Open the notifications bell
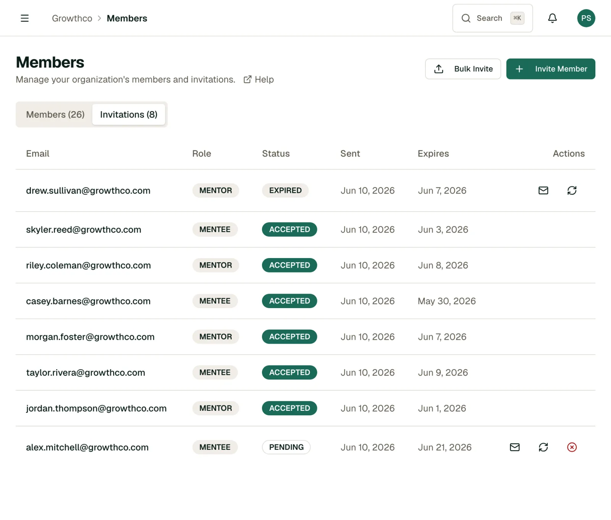Viewport: 611px width, 520px height. coord(552,18)
